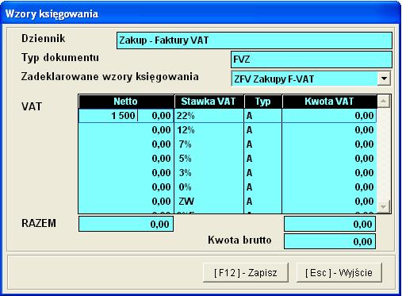
Task: Click the RAZEM Netto total field
Action: pos(126,224)
